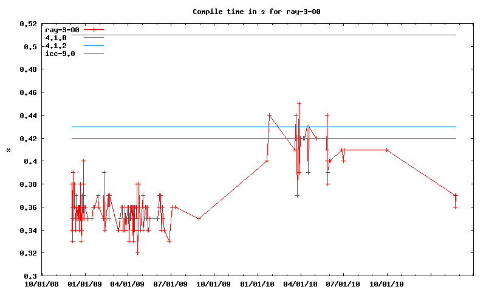
Task: Click the horizontal blue line at 0.43
Action: [x=364, y=127]
